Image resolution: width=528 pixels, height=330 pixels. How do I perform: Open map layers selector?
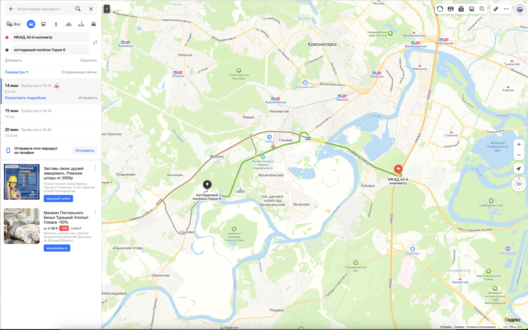(482, 9)
